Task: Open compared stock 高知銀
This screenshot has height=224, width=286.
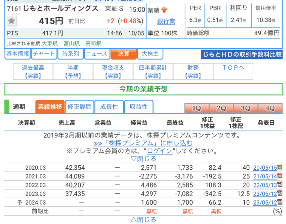Action: pyautogui.click(x=93, y=44)
